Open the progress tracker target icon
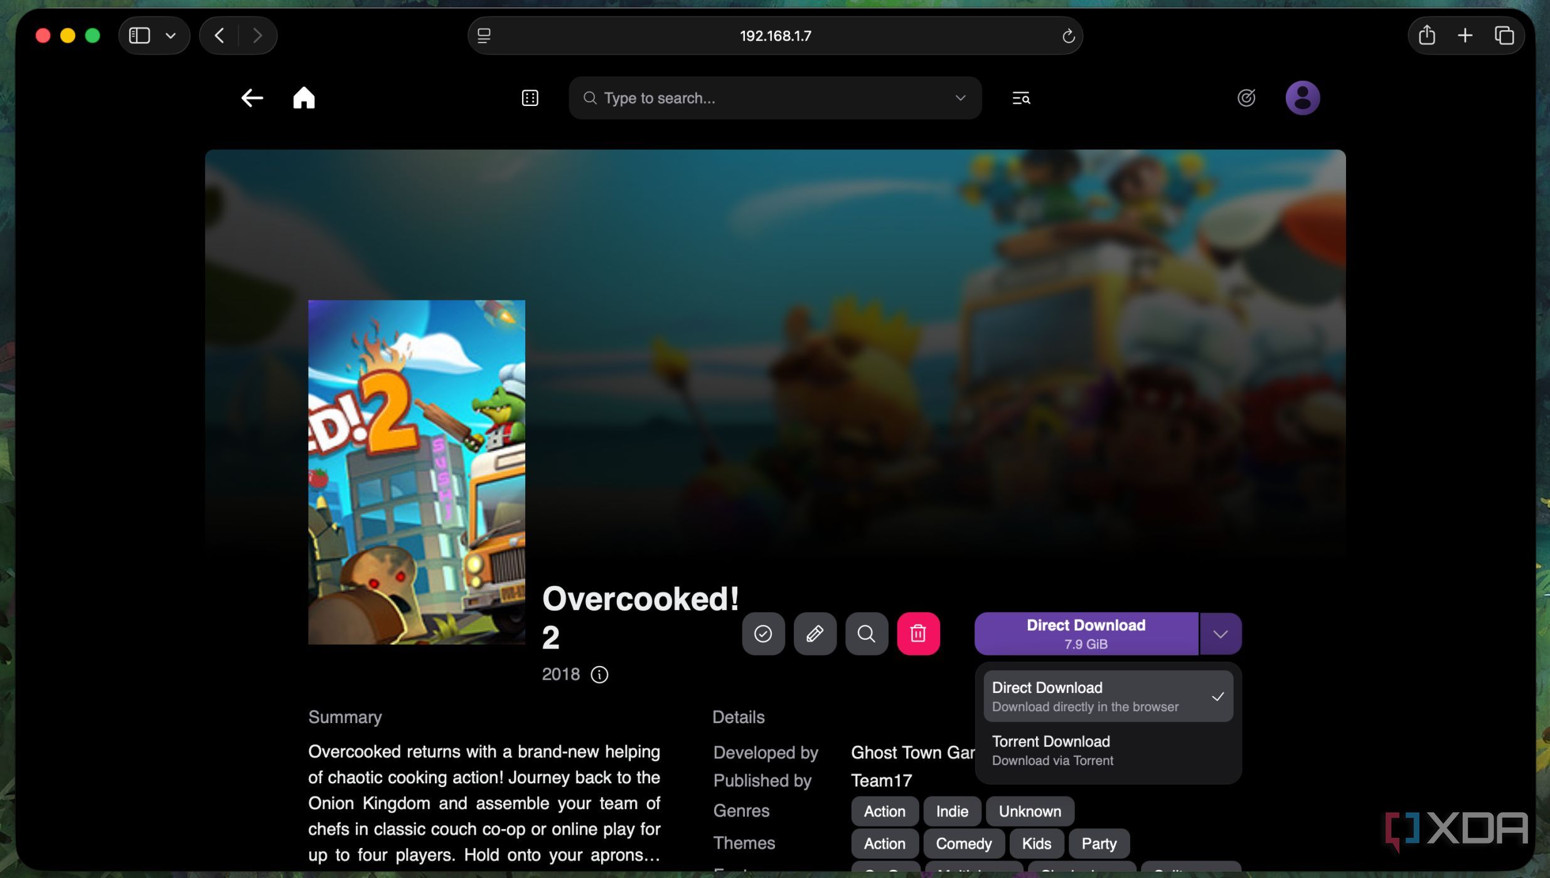 coord(1246,98)
